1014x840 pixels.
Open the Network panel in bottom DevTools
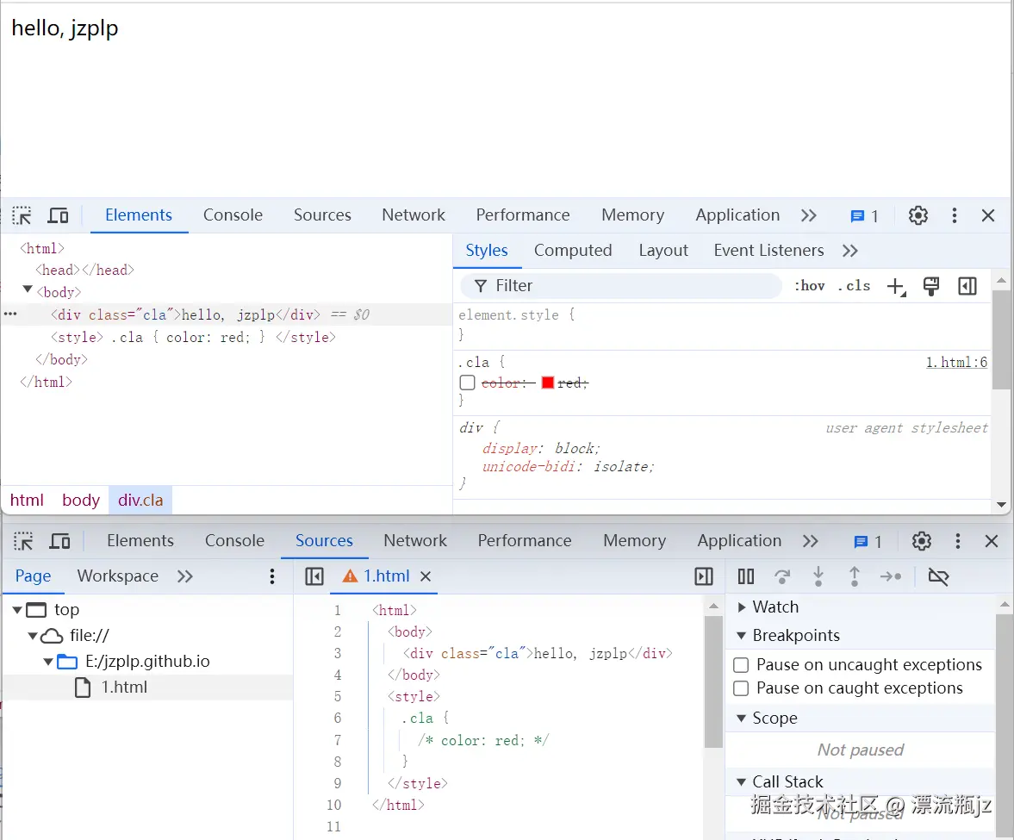tap(415, 541)
